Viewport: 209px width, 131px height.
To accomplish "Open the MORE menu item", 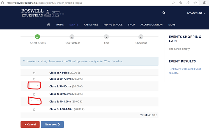I will click(172, 25).
